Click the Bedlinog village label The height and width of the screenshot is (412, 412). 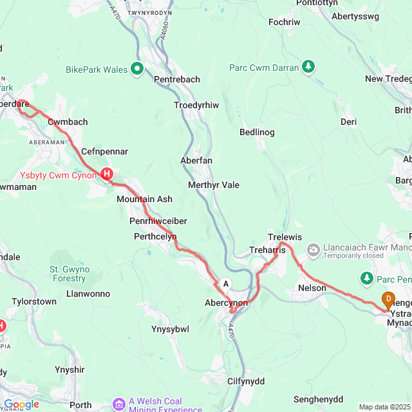(257, 132)
